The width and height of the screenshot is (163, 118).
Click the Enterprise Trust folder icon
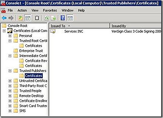click(15, 51)
